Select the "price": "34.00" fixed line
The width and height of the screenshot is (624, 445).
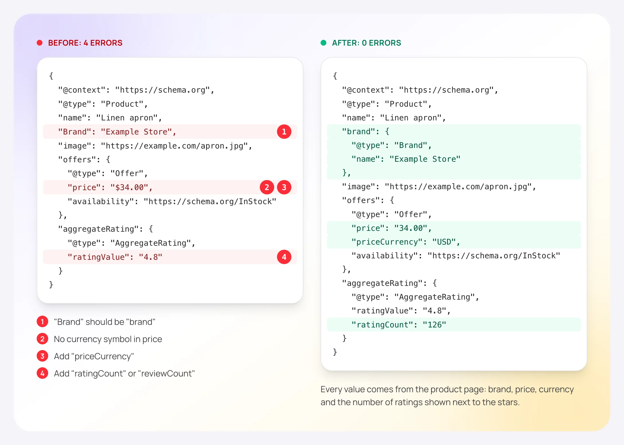[454, 228]
